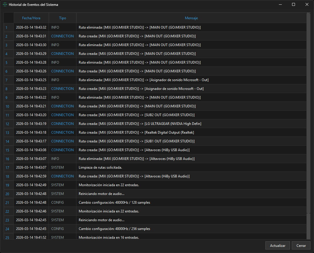Click timestamp 2026-03-14 19:42:59
The image size is (314, 253).
point(31,176)
